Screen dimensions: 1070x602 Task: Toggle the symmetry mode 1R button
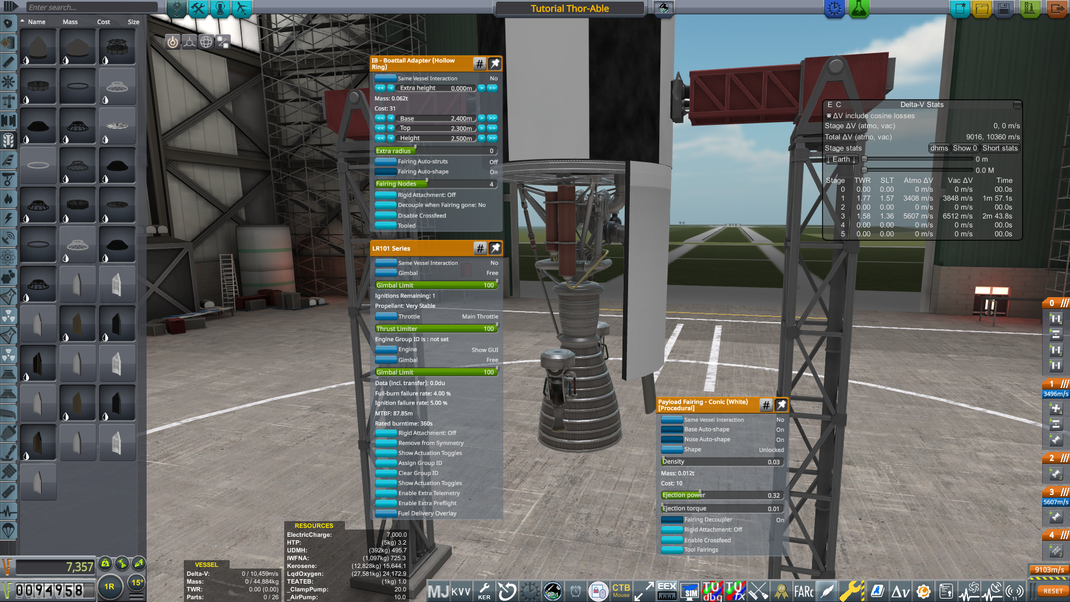click(109, 586)
